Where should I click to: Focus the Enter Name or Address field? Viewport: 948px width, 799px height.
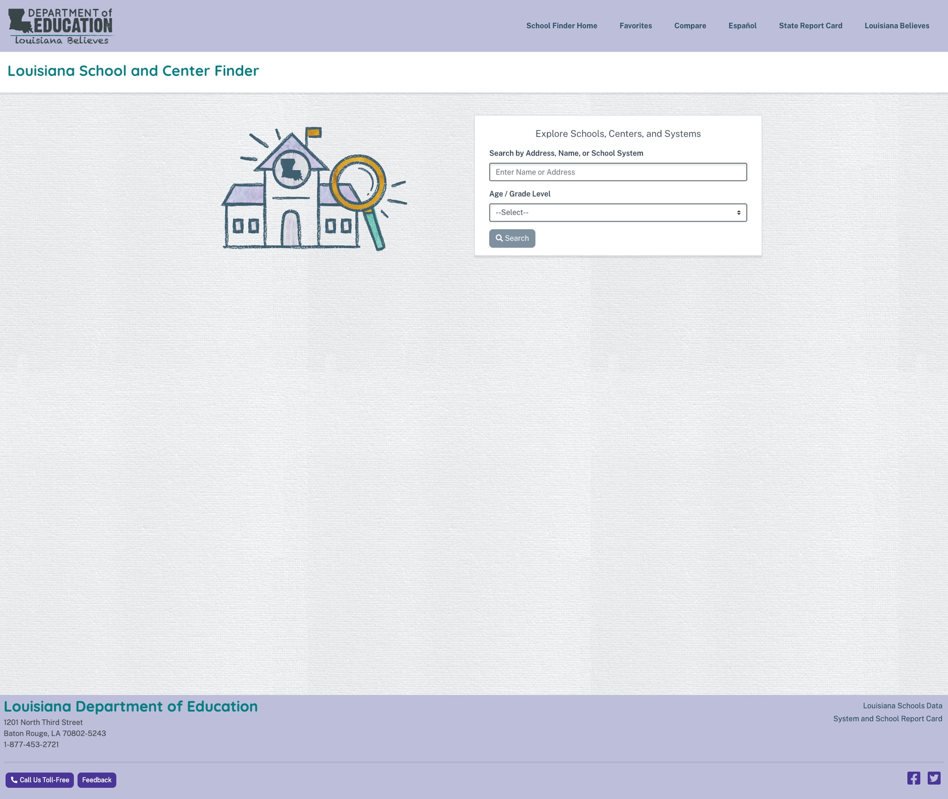(x=618, y=172)
